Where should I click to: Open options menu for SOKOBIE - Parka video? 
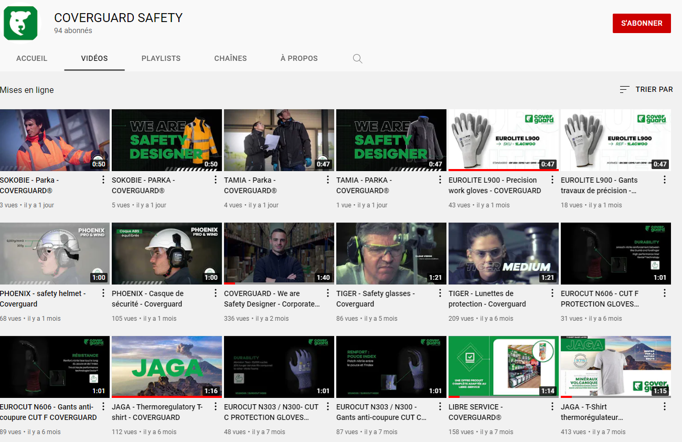coord(103,180)
